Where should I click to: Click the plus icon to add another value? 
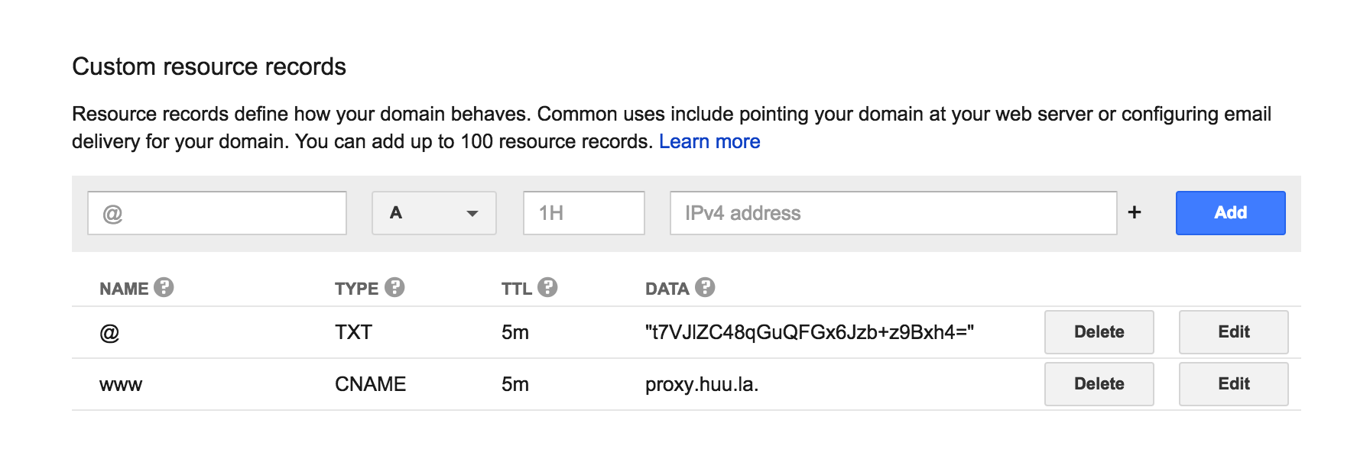tap(1135, 212)
